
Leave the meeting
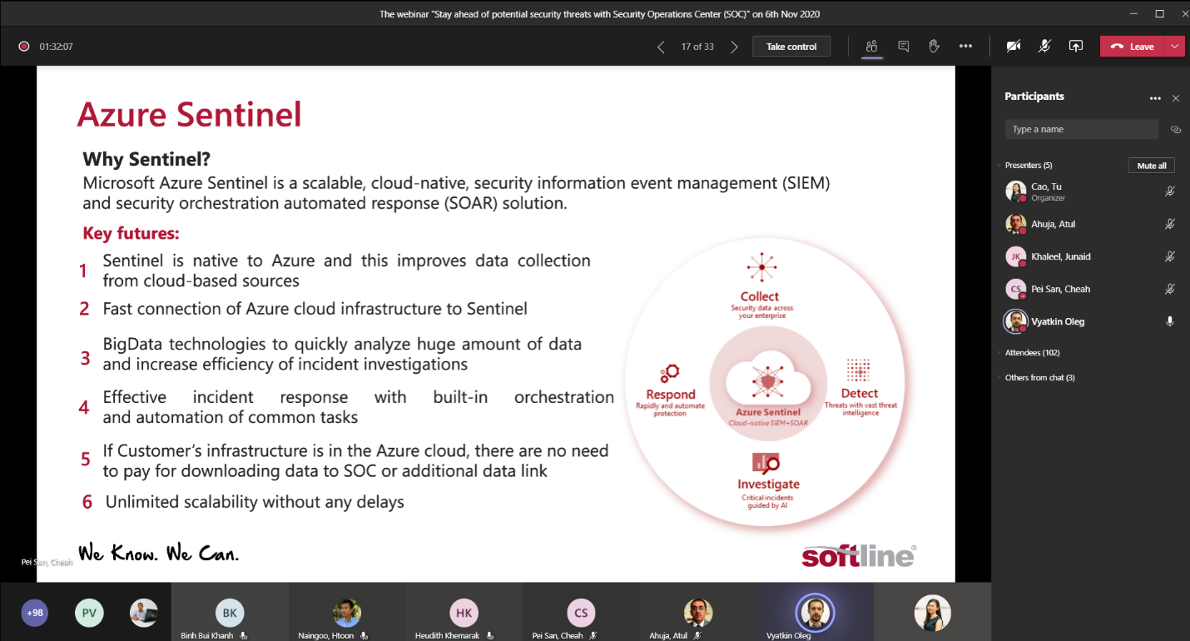pos(1133,47)
